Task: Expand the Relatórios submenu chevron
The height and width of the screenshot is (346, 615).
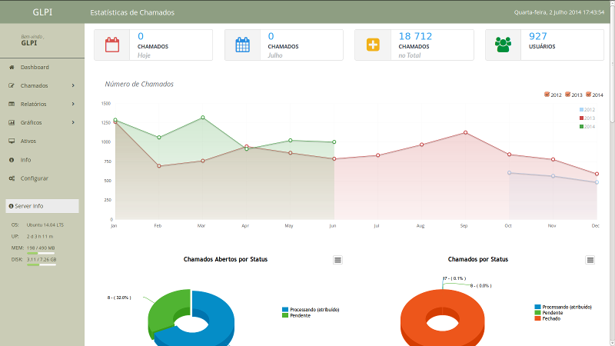Action: (73, 105)
